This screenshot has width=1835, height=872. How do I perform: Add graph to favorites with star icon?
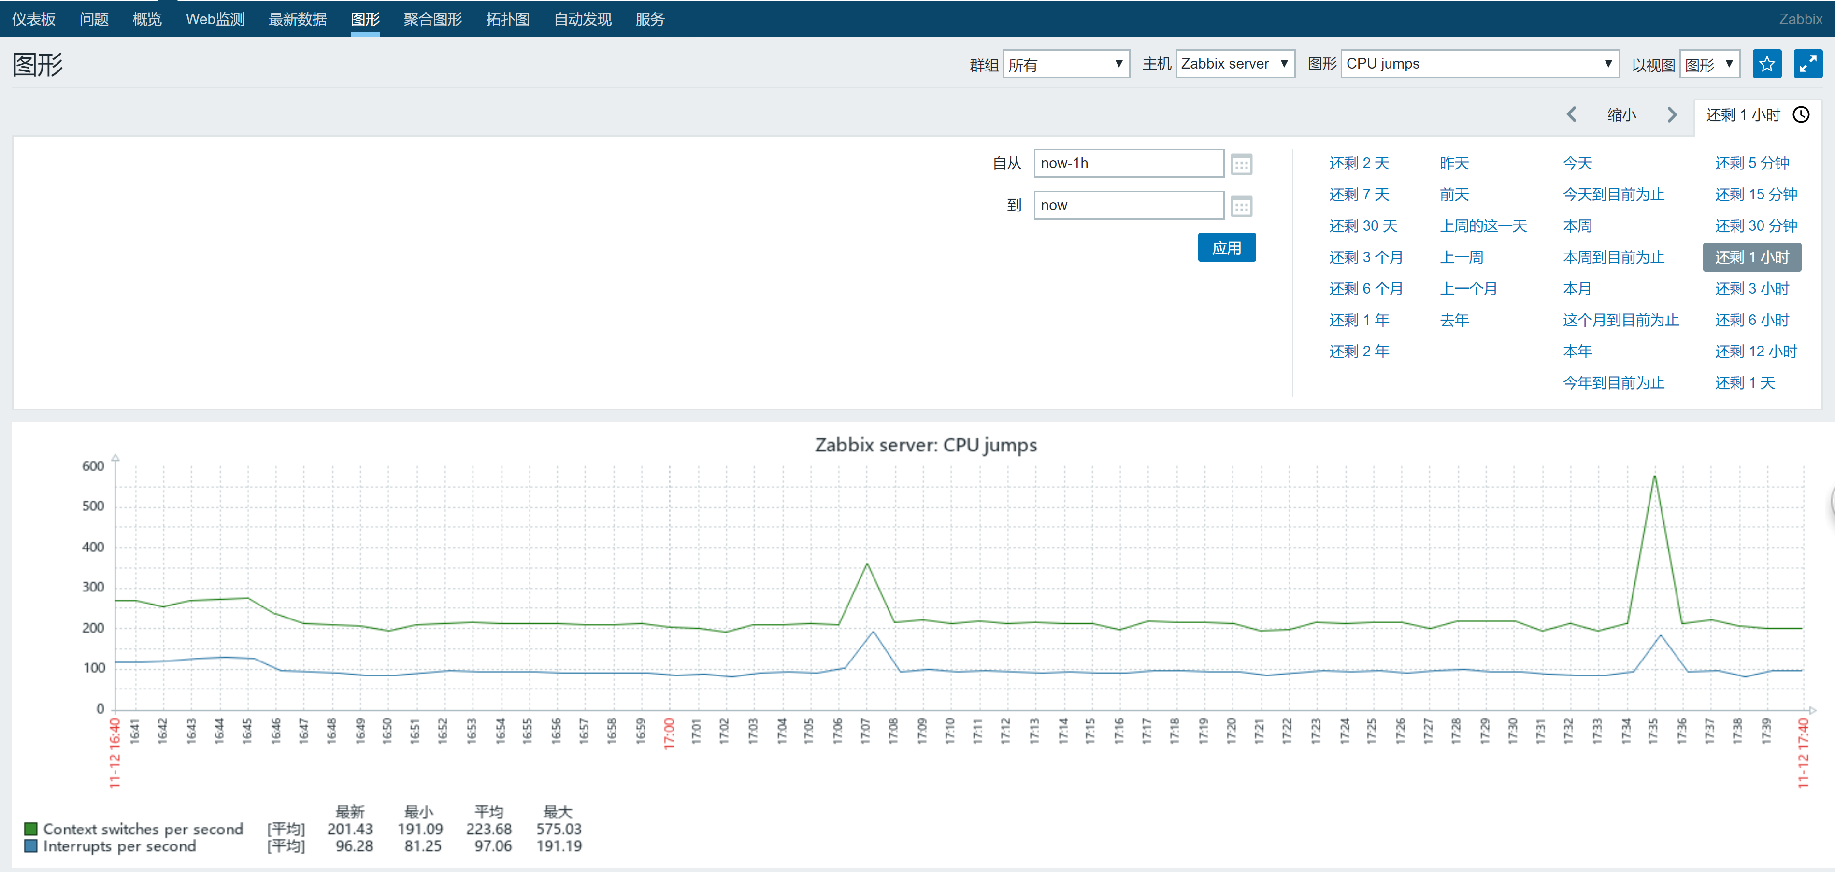(1766, 64)
